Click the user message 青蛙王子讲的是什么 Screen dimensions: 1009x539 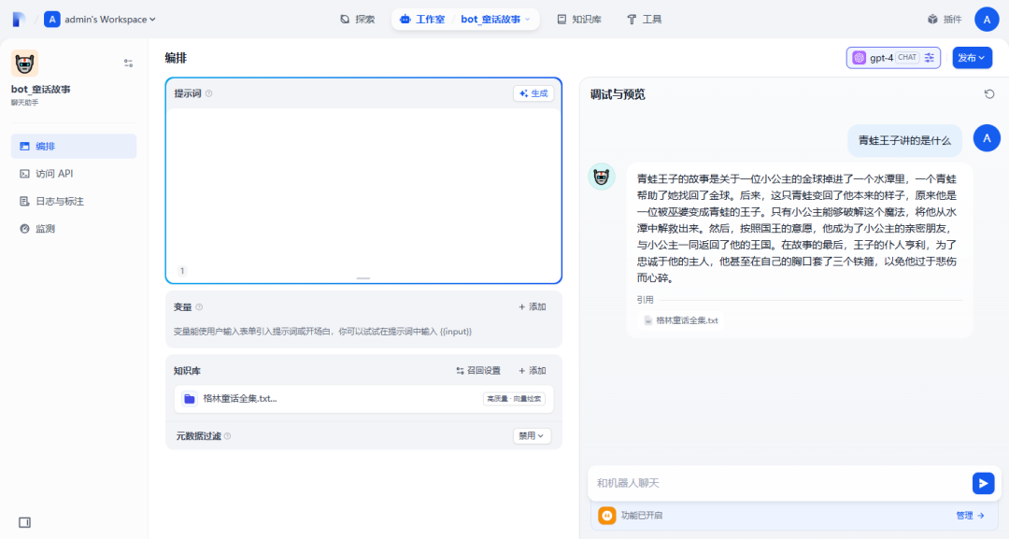904,140
